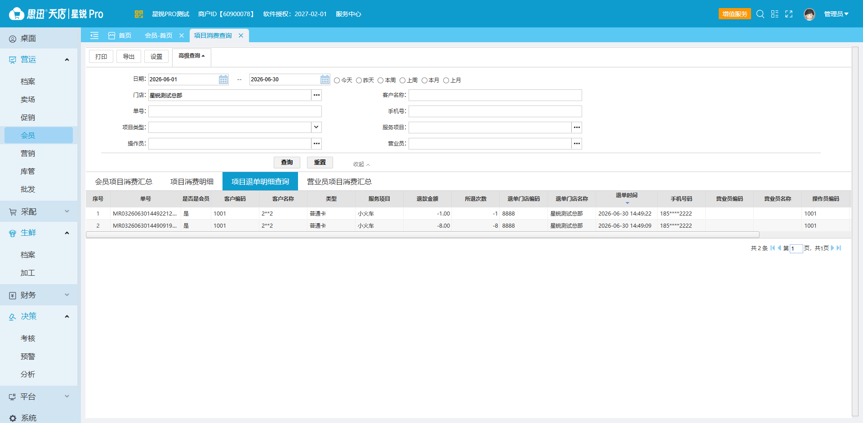The width and height of the screenshot is (863, 423).
Task: Click the store selection ellipsis button
Action: pyautogui.click(x=316, y=95)
